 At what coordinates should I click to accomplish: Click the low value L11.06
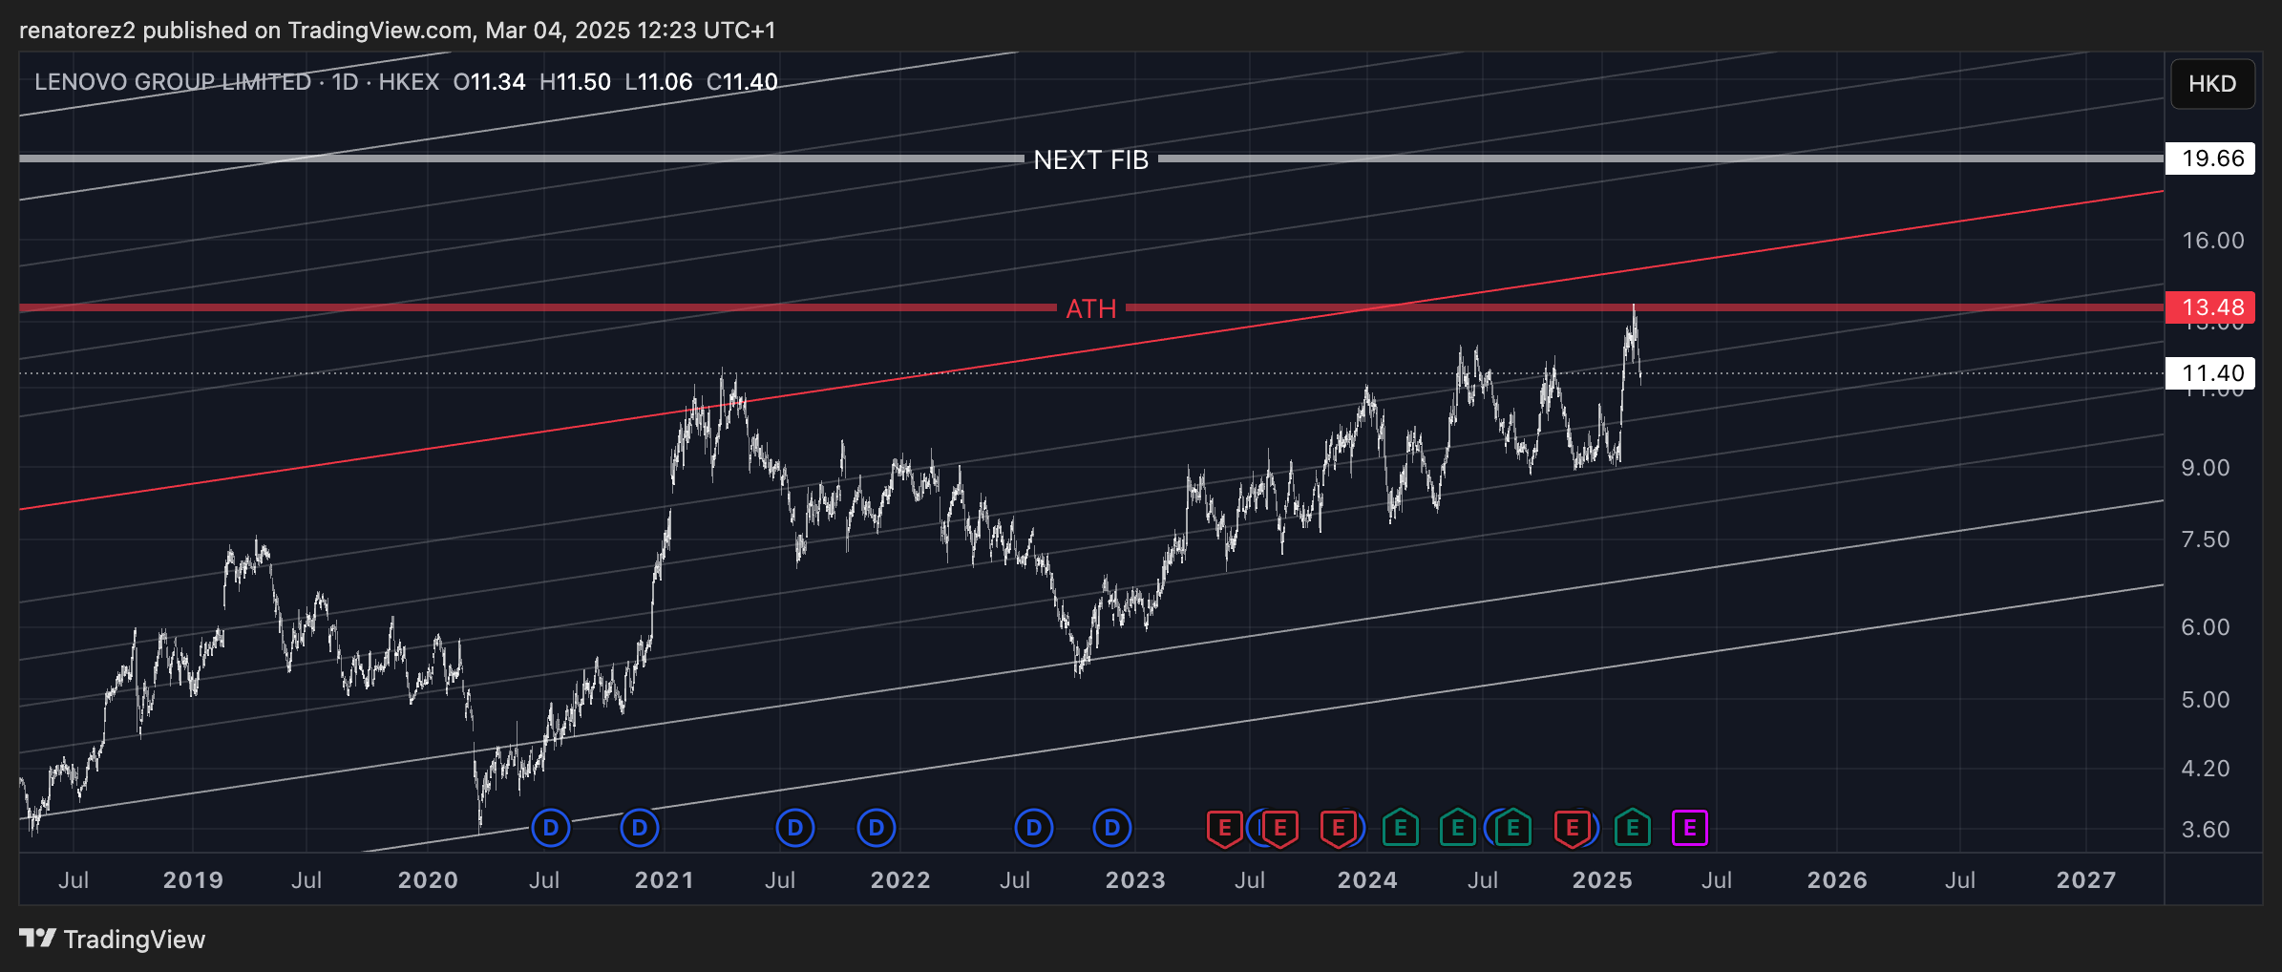659,82
